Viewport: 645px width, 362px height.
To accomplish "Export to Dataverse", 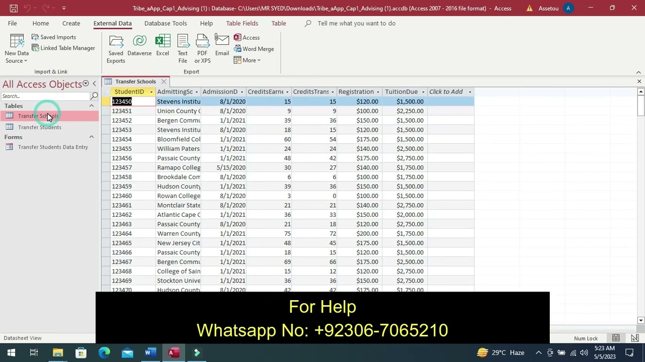I will (x=140, y=46).
